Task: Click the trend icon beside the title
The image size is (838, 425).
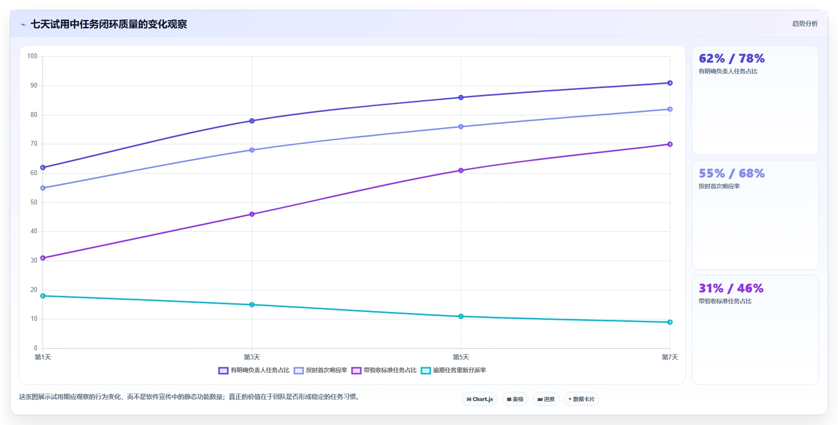Action: [23, 24]
